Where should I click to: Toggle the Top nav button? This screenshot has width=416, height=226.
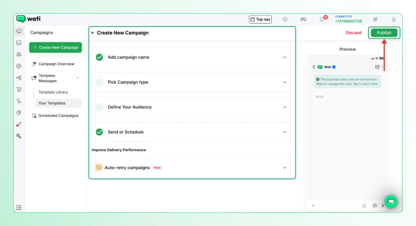(x=260, y=20)
